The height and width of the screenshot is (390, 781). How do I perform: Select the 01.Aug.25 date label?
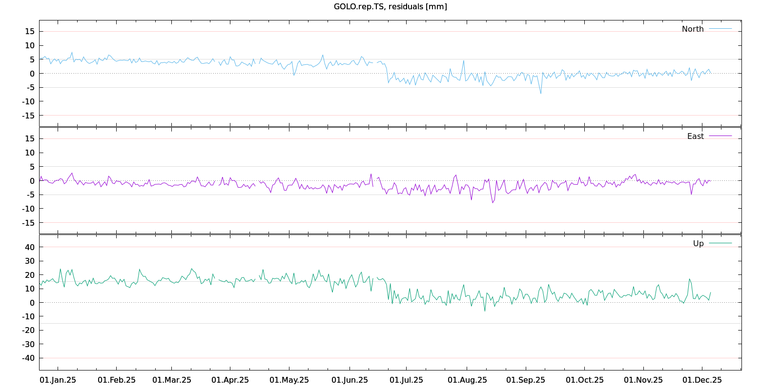467,380
